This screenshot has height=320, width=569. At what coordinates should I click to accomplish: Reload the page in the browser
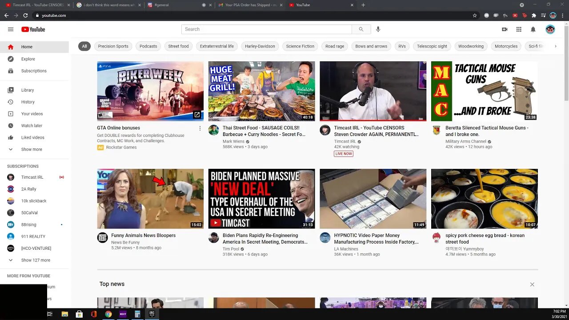[25, 15]
